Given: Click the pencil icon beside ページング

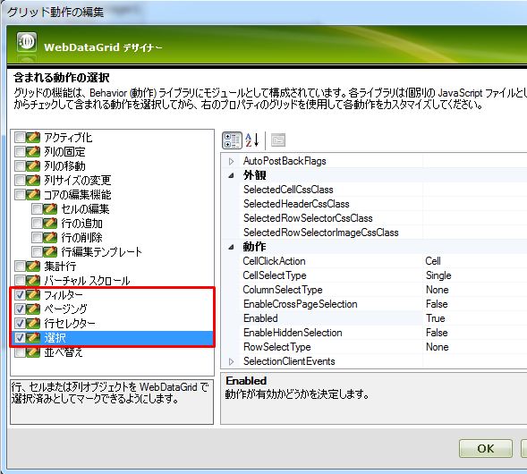Looking at the screenshot, I should [x=33, y=309].
